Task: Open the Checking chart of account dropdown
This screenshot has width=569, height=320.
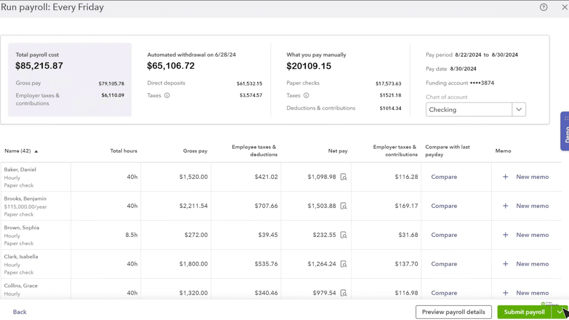Action: (518, 109)
